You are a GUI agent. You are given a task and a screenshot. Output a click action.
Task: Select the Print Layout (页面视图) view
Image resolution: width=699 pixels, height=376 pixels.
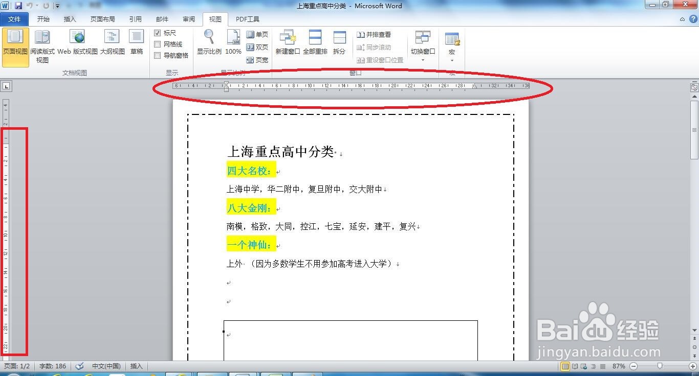pos(15,48)
